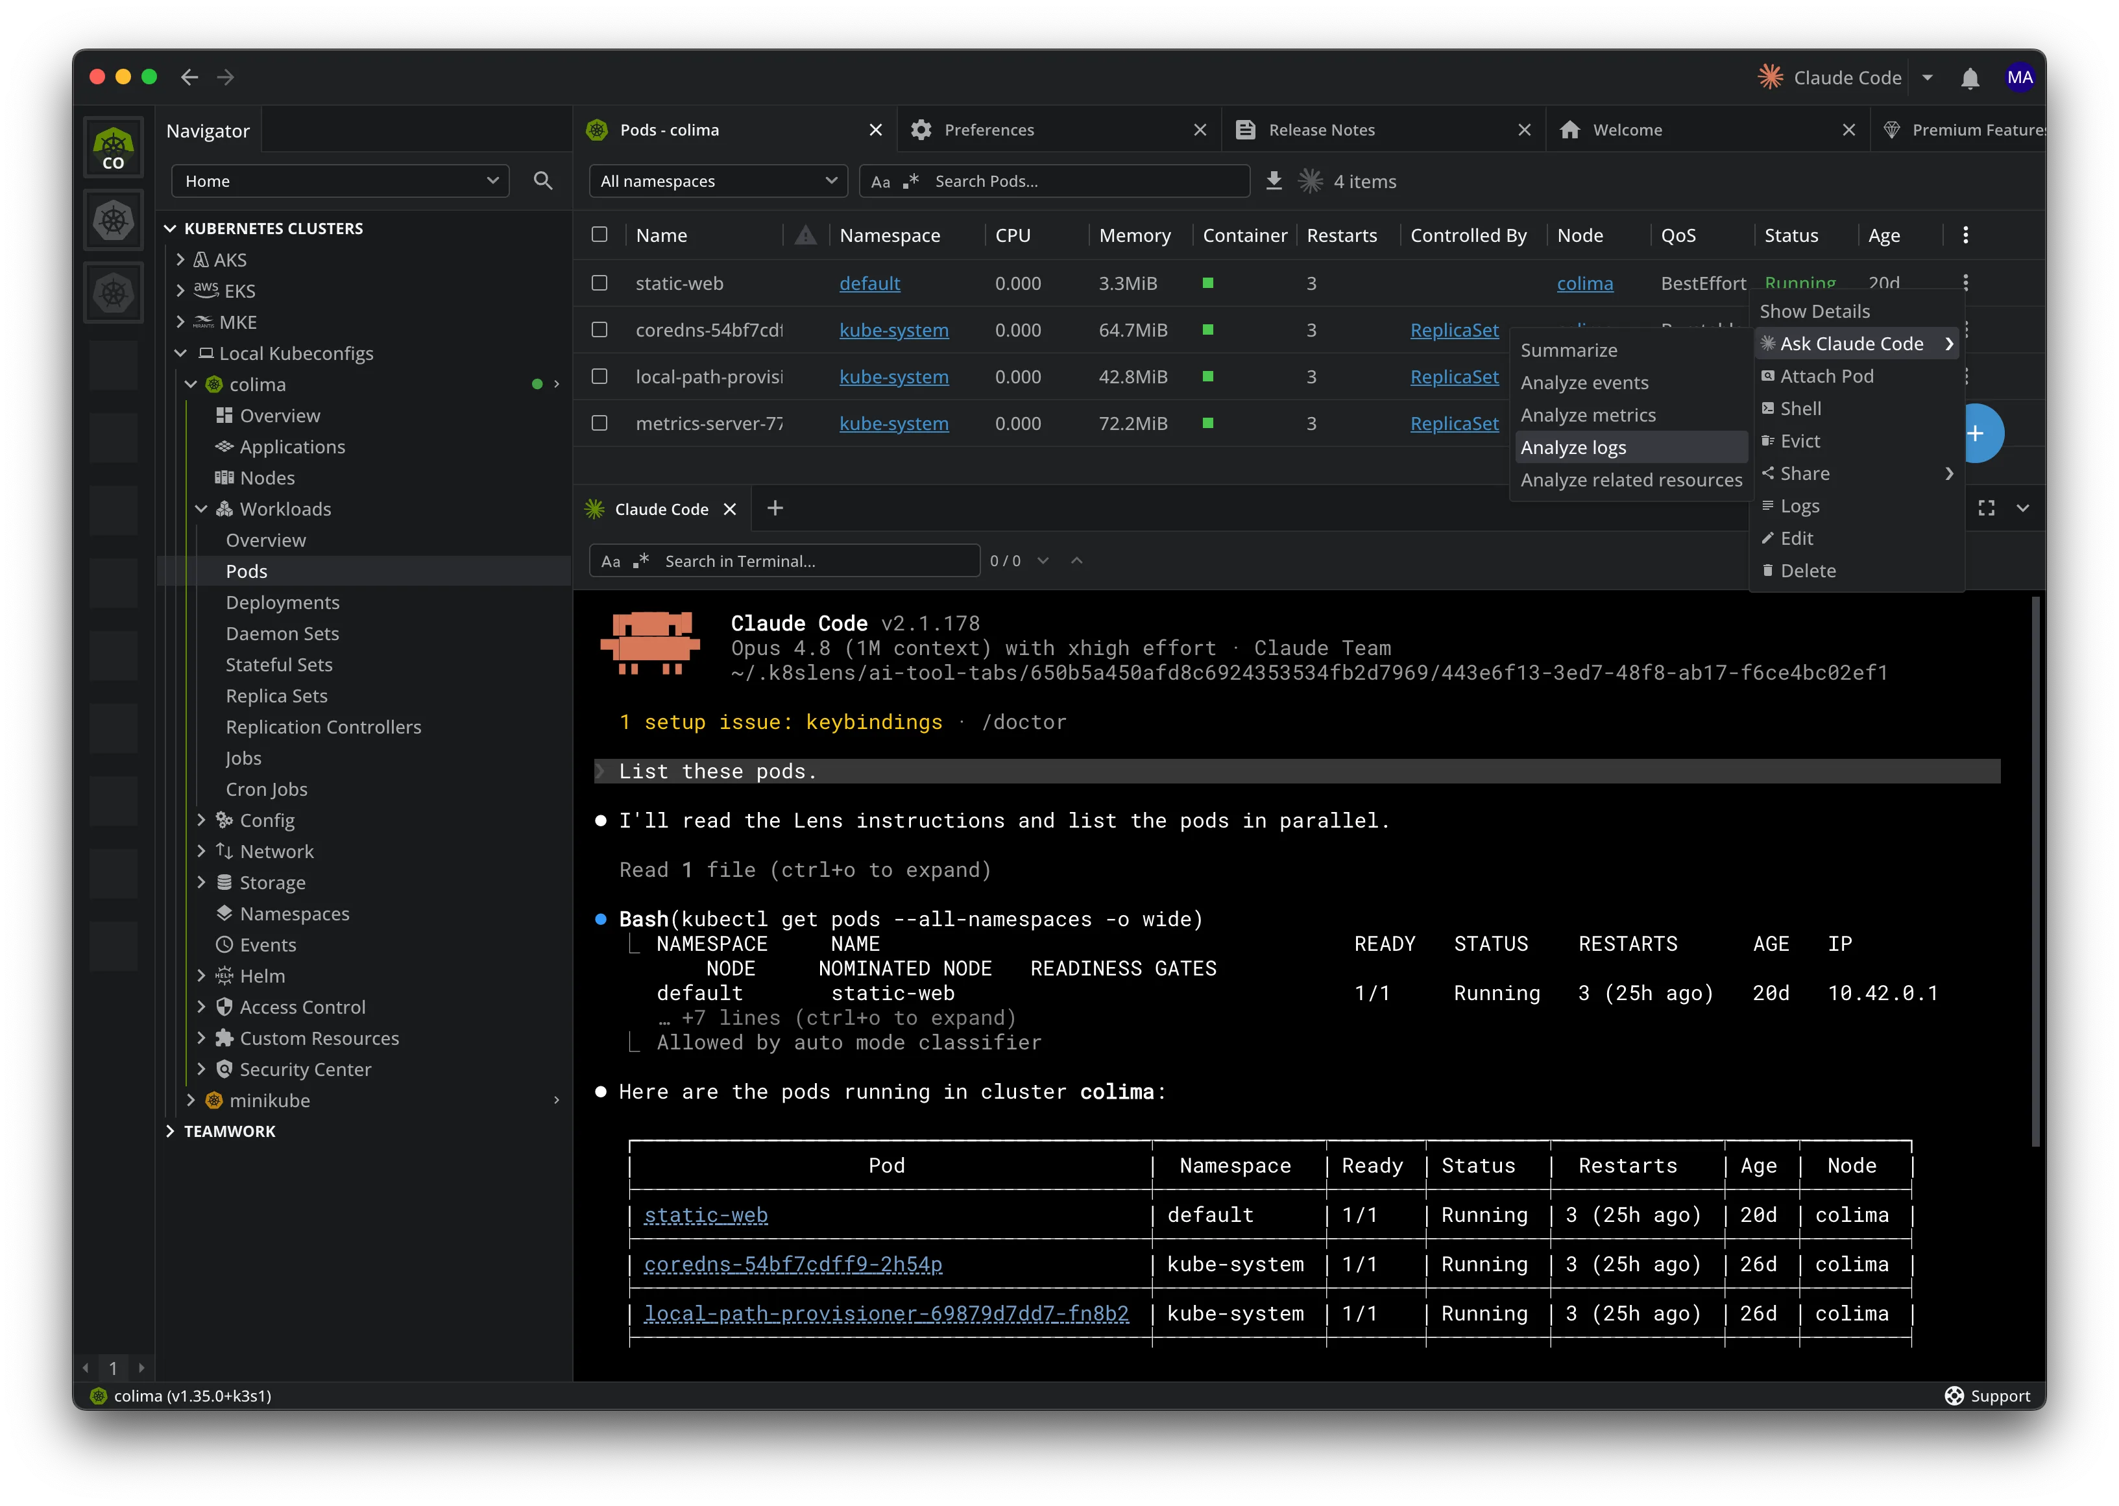
Task: Select all pods with header checkbox
Action: coord(599,235)
